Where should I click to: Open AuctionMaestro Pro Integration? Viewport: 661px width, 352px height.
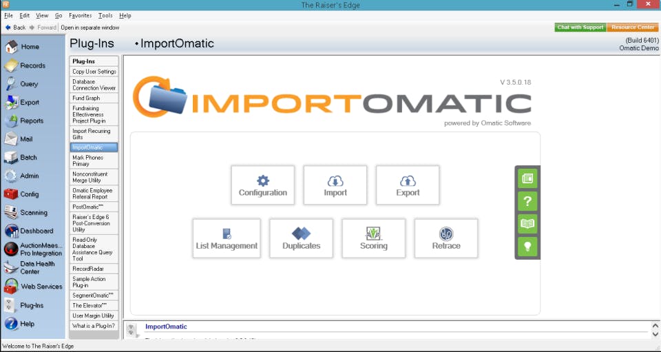coord(33,249)
